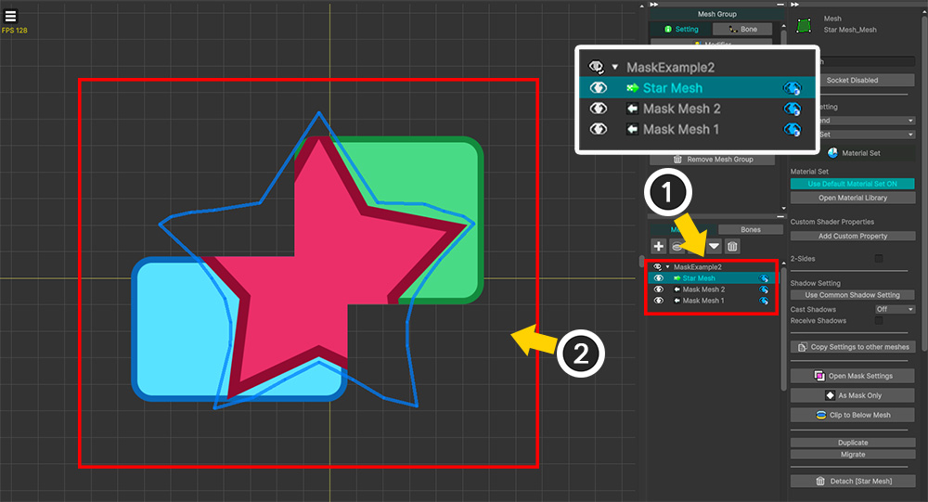Click the clipping icon on Star Mesh row
Screen dimensions: 928x502
[765, 278]
